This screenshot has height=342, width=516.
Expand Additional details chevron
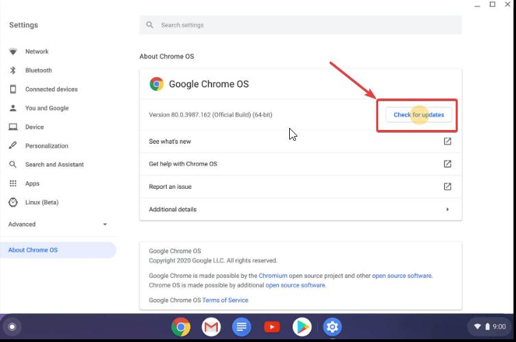pos(447,209)
